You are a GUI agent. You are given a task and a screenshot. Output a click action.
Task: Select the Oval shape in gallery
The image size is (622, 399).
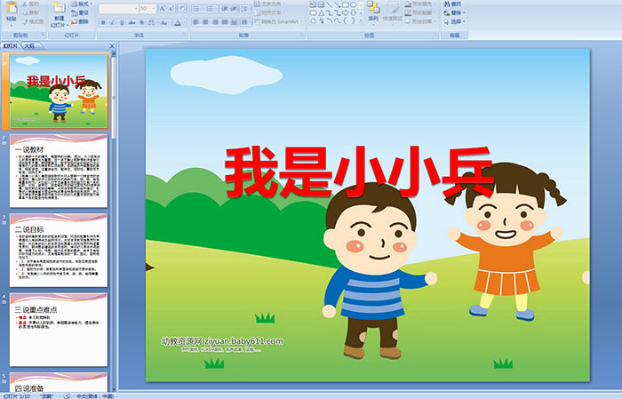click(x=353, y=4)
